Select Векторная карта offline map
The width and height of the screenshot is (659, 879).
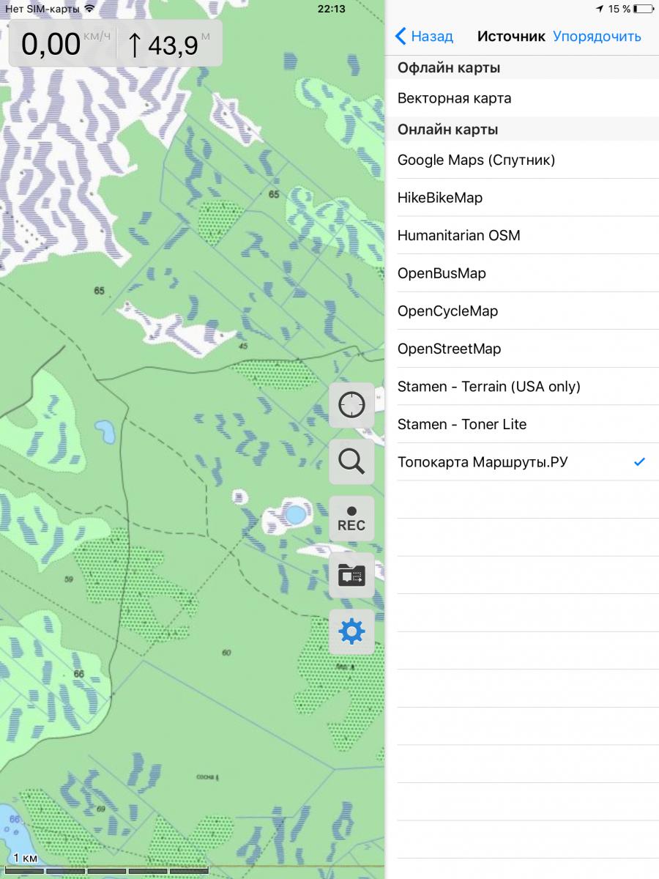[454, 98]
